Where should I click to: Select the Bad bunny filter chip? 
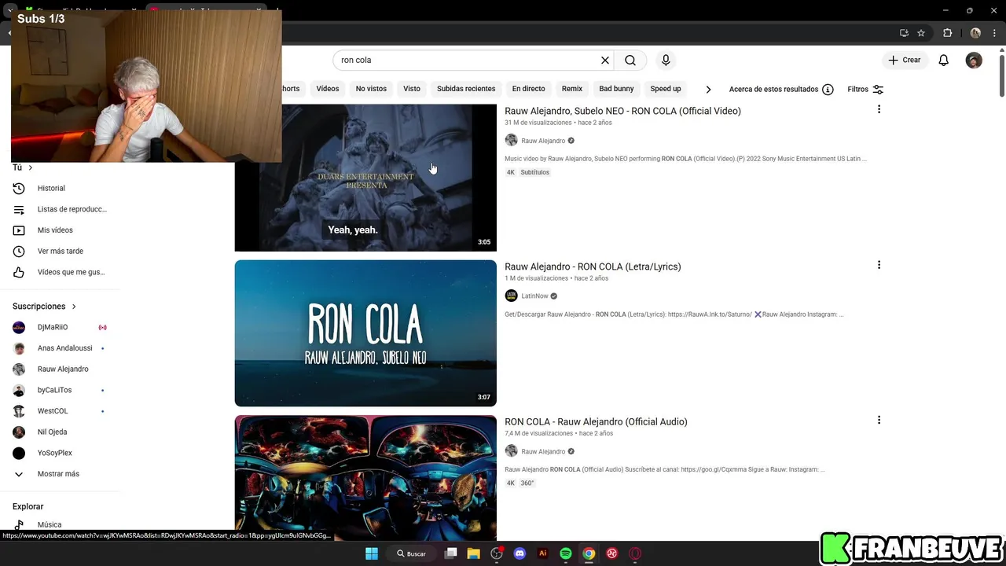616,89
